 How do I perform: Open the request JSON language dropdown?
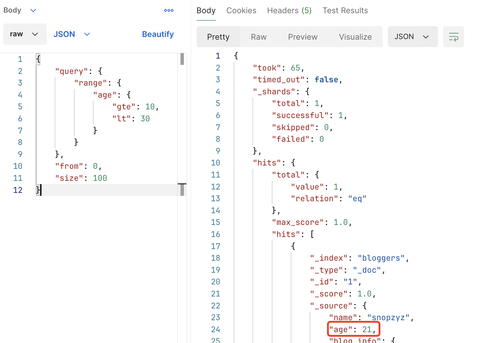(x=72, y=34)
